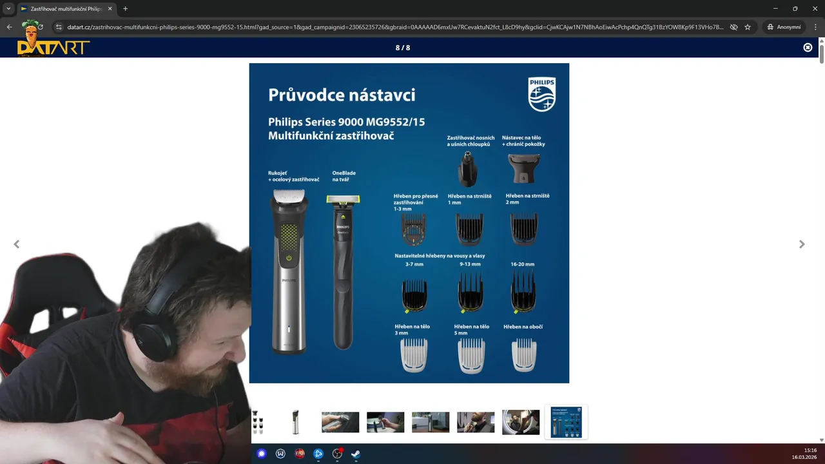
Task: Open the glowing blue circle taskbar app
Action: (x=261, y=454)
